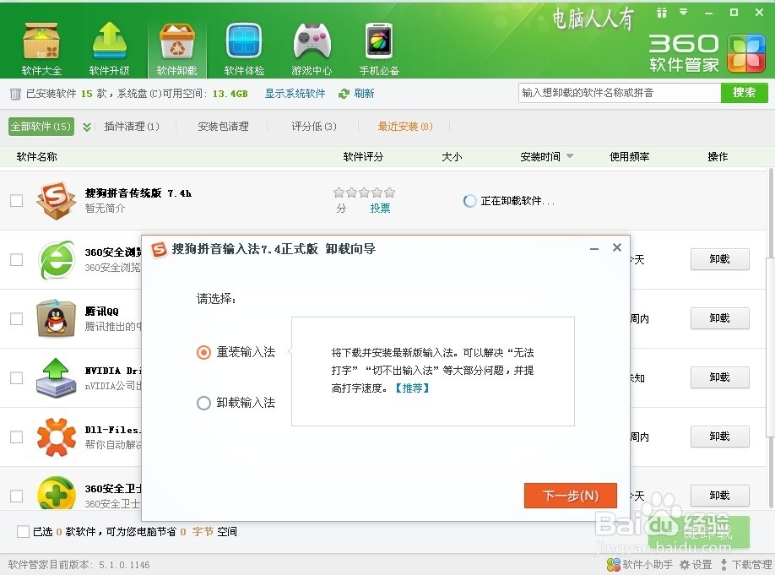This screenshot has height=575, width=775.
Task: Click the 显示系统软件 link
Action: (294, 94)
